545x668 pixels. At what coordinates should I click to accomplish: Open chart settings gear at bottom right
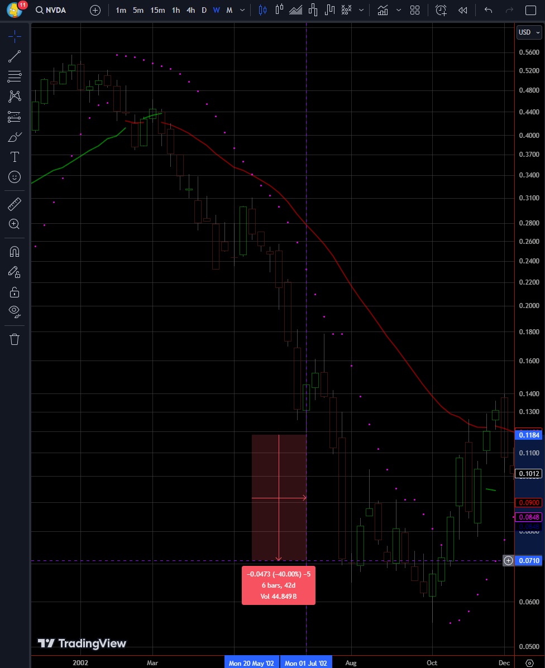pos(530,663)
